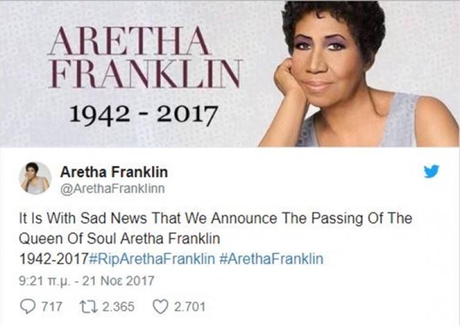Open the portrait photo in the banner
The height and width of the screenshot is (325, 460).
358,73
